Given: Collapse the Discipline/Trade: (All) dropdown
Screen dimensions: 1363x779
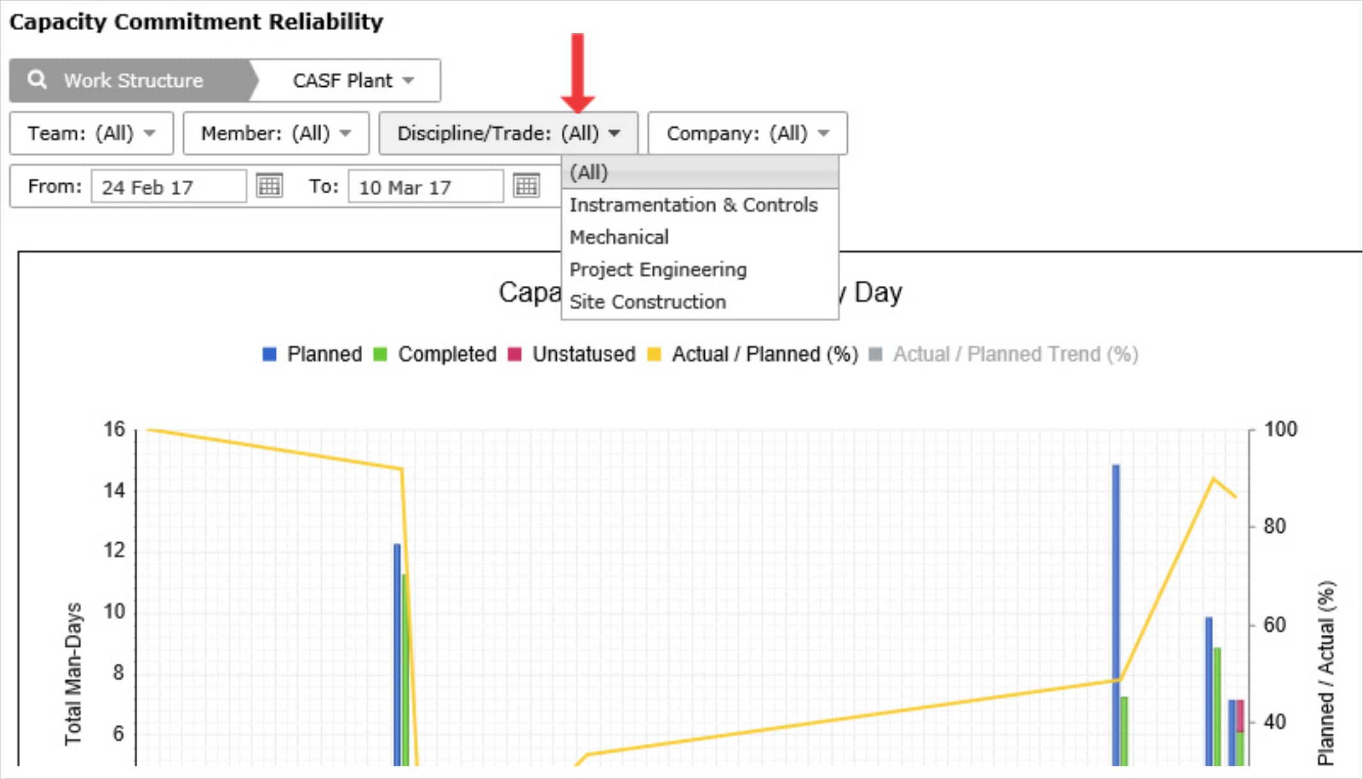Looking at the screenshot, I should (508, 133).
